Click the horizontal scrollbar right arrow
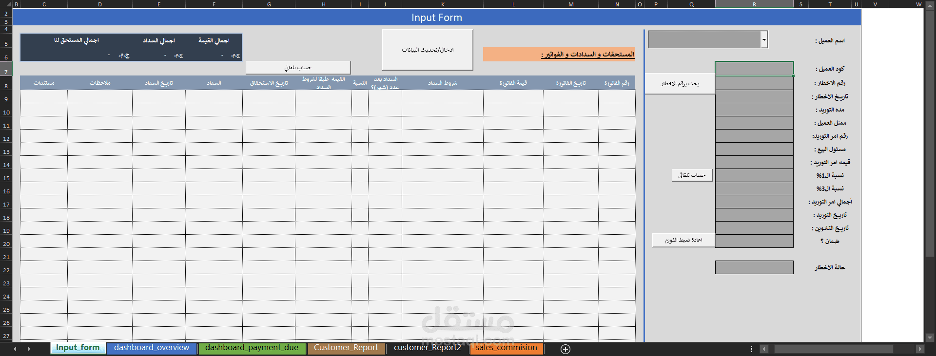 point(920,349)
